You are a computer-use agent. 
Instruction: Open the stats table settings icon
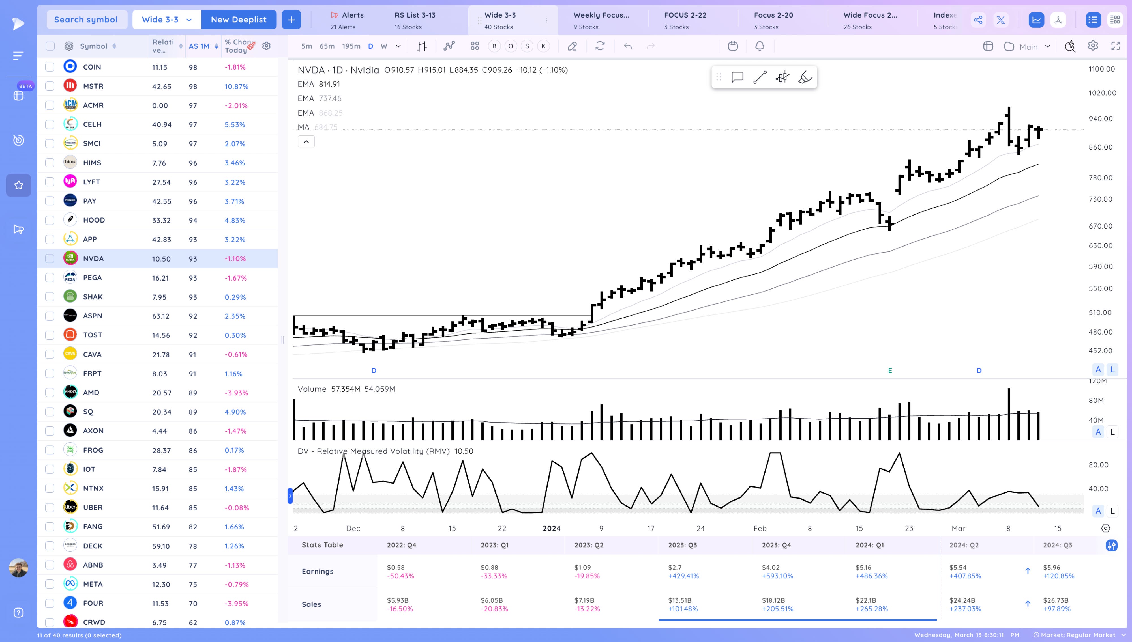coord(1112,546)
